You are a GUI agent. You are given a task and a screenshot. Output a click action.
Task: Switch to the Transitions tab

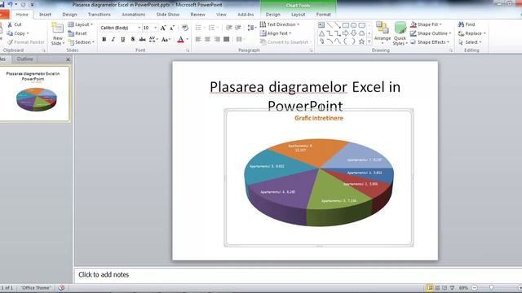pyautogui.click(x=100, y=15)
